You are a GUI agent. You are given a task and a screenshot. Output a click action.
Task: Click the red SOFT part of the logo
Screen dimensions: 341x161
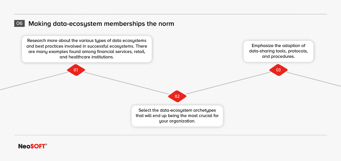(x=38, y=146)
